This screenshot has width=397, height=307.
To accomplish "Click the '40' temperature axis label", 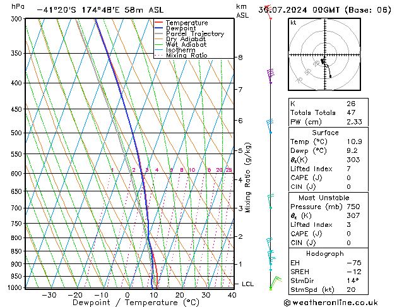I will (x=232, y=295).
